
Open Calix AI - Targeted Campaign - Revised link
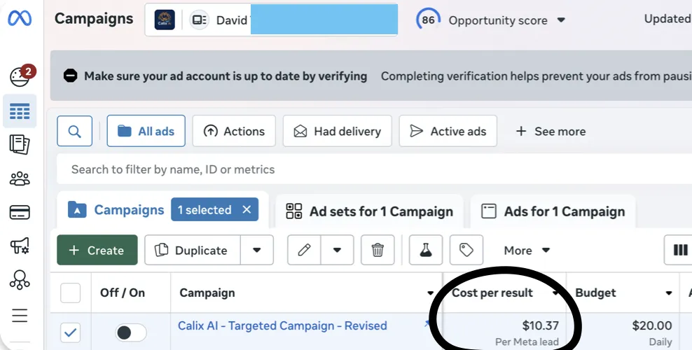pos(282,325)
